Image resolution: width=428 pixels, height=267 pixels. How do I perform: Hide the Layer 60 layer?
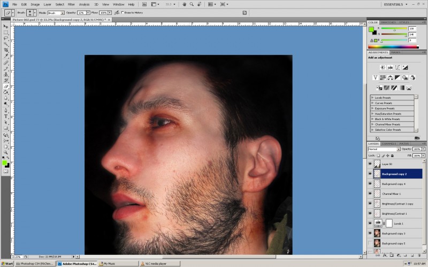tap(370, 164)
